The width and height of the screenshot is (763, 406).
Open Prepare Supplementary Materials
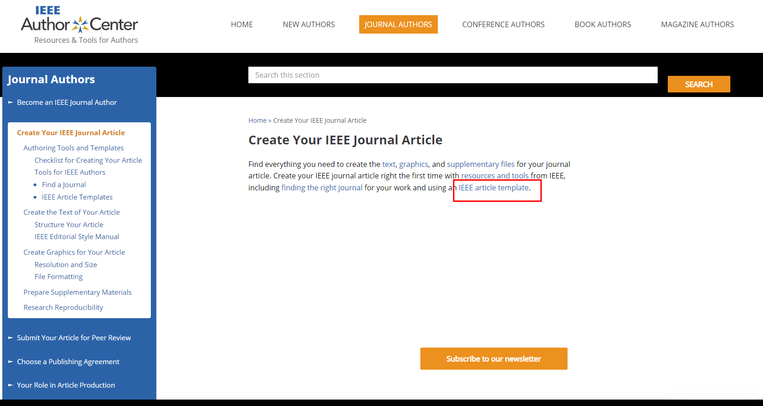coord(77,292)
